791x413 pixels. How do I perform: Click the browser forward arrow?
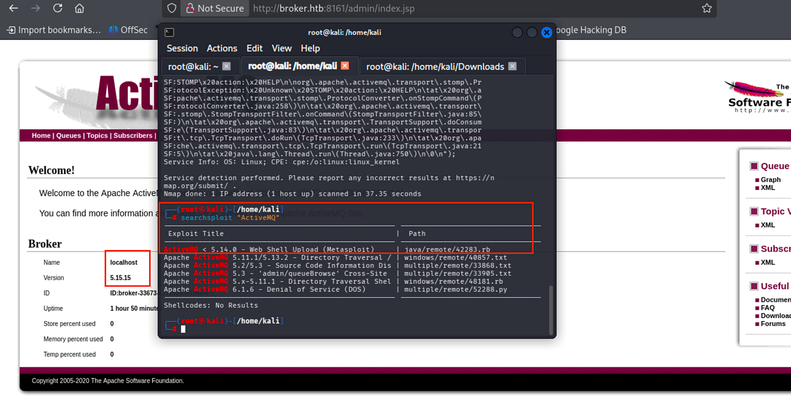click(36, 8)
